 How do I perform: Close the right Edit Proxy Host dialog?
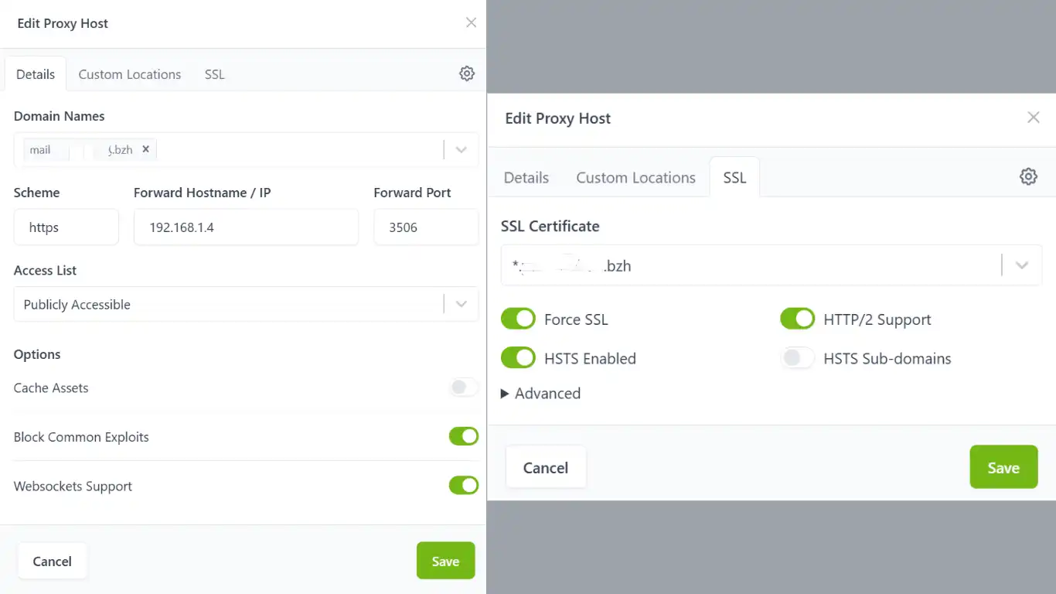pos(1033,118)
